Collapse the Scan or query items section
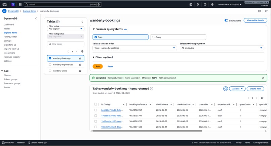Image resolution: width=271 pixels, height=146 pixels. pos(94,29)
